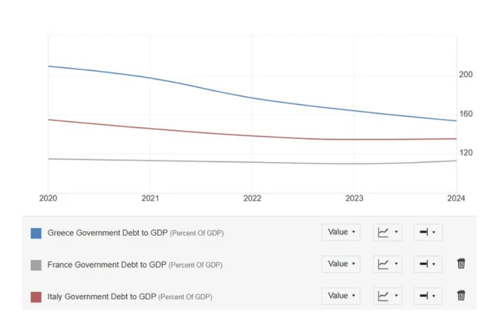This screenshot has height=319, width=499.
Task: Click the 200 label on the y-axis
Action: pos(465,74)
